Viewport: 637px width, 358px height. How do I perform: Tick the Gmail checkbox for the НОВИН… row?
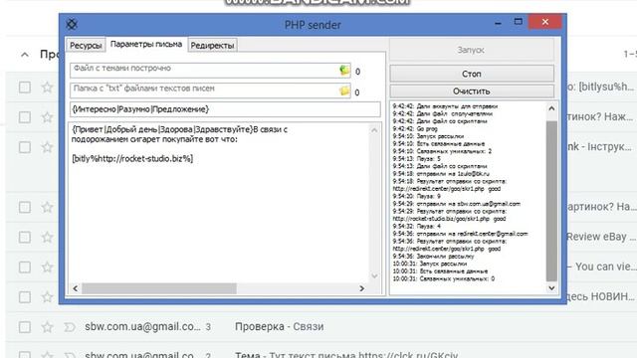(25, 296)
